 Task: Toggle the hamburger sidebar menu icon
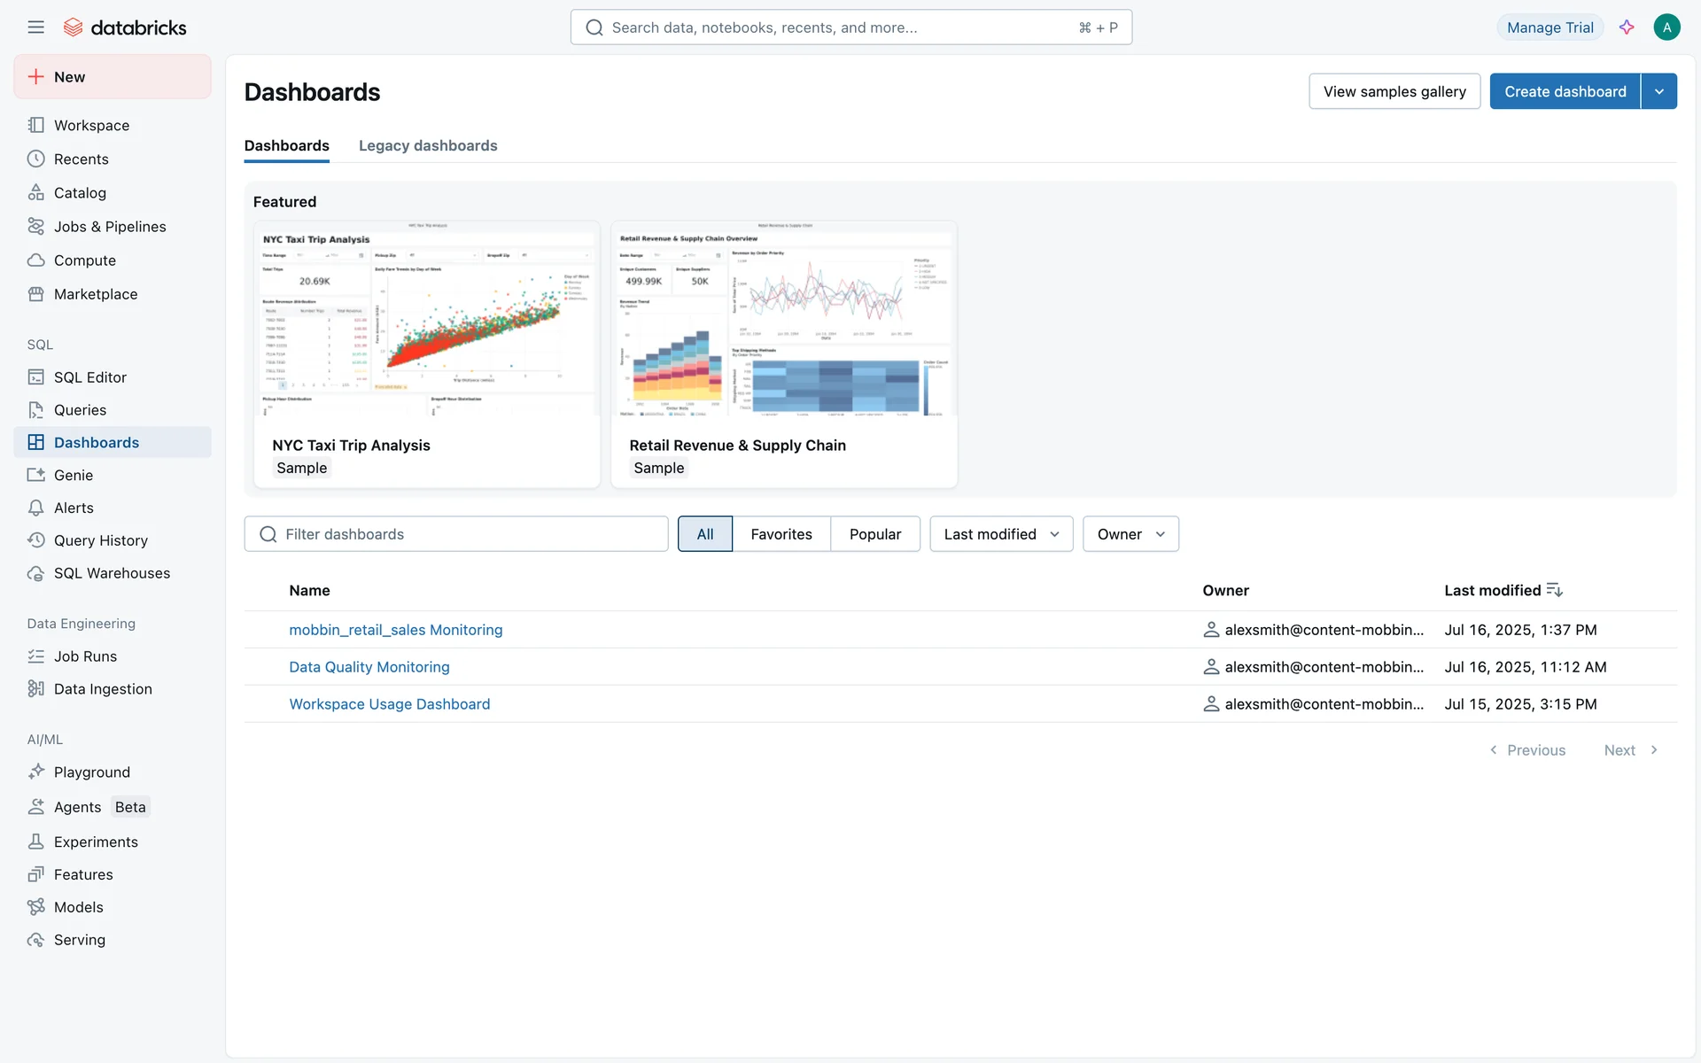[x=35, y=27]
